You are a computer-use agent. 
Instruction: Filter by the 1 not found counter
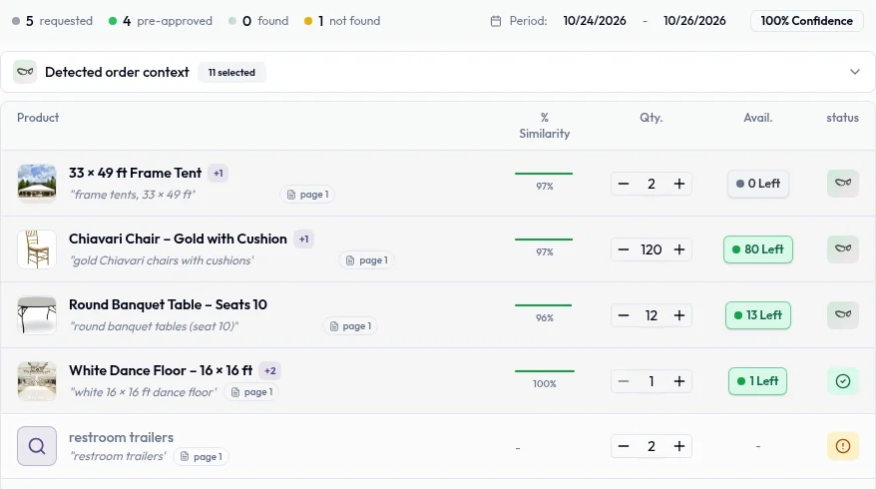click(342, 21)
